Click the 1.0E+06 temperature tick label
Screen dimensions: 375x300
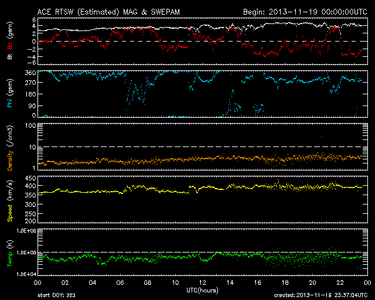coord(25,231)
